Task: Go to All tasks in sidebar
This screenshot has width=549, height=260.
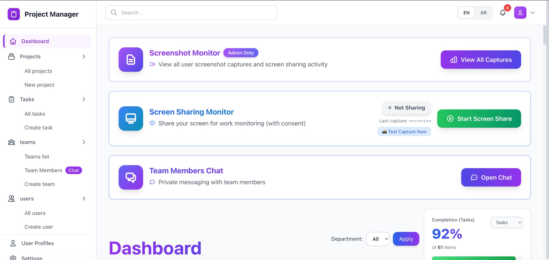Action: pos(35,114)
